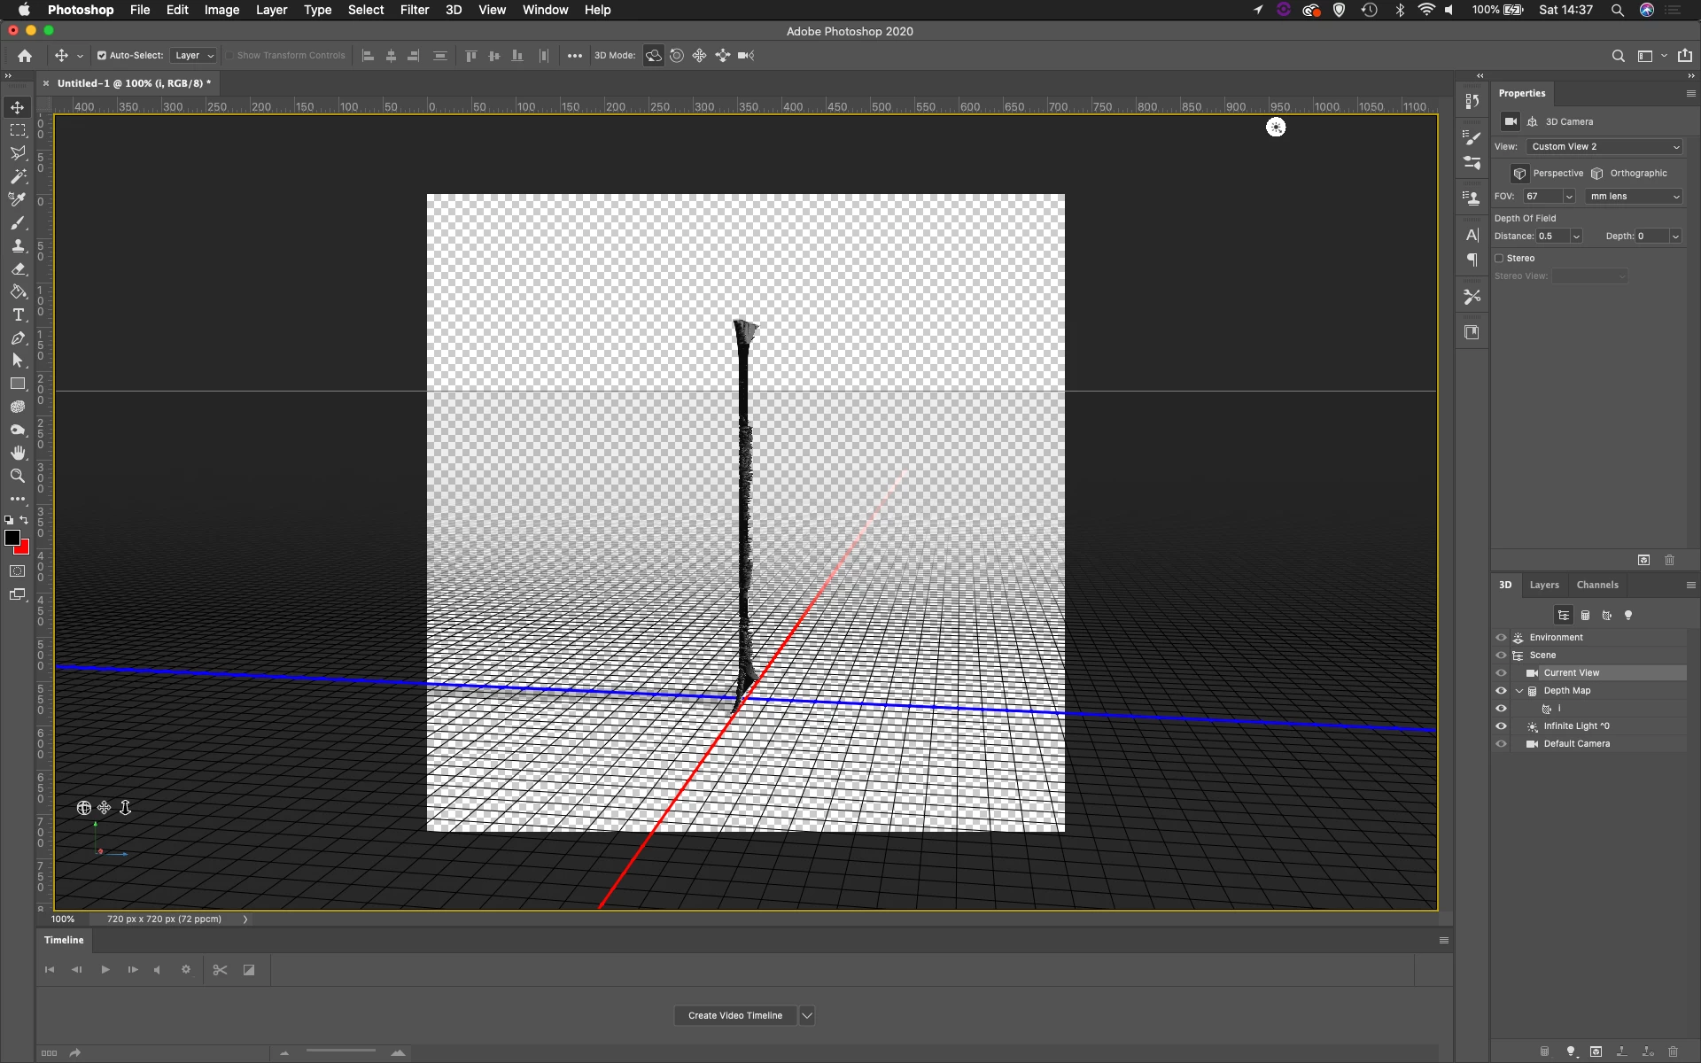Select the Magic Wand tool
1701x1063 pixels.
coord(18,176)
